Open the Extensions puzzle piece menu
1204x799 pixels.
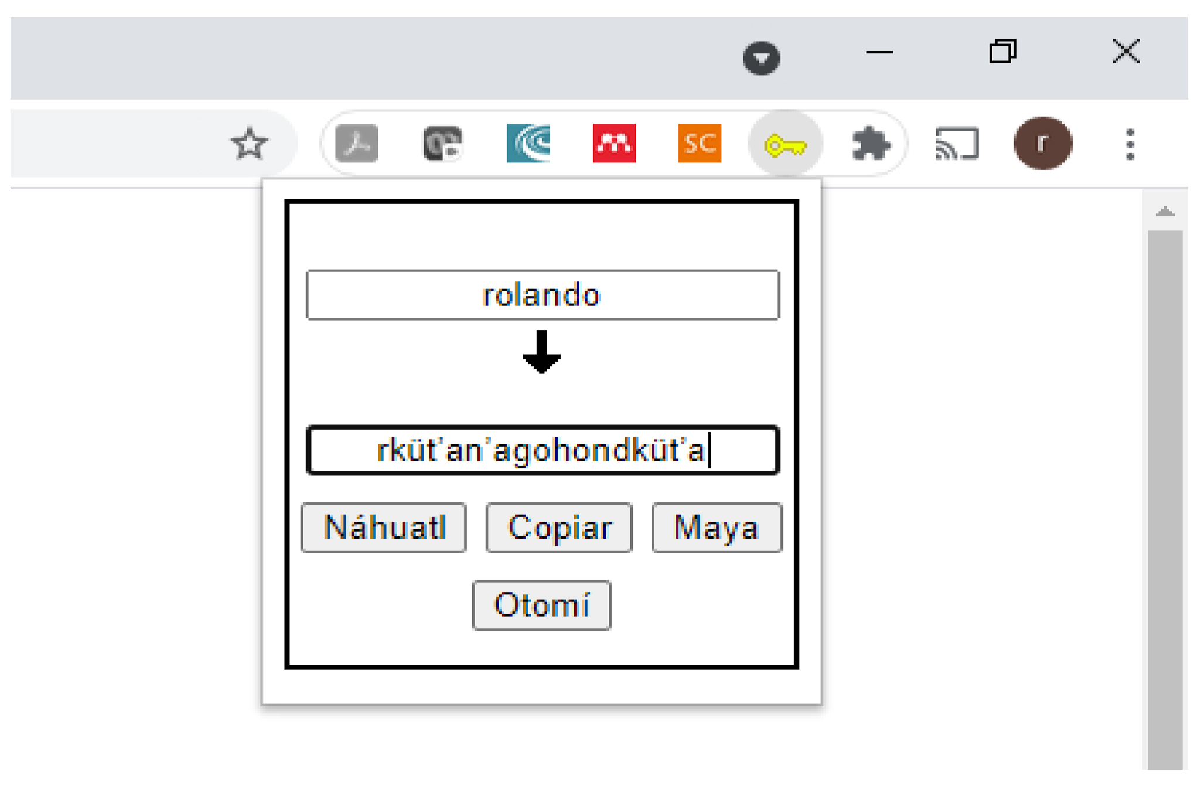871,144
